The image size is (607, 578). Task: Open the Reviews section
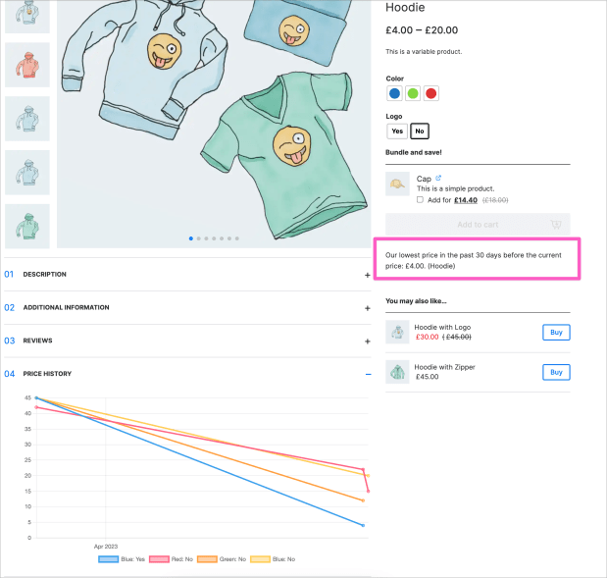point(367,342)
